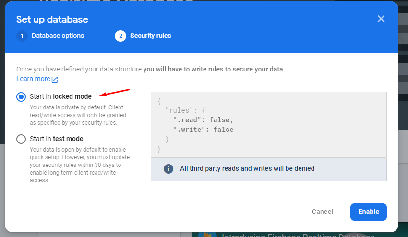Screen dimensions: 408x237
Task: Open the Security rules step
Action: click(150, 36)
